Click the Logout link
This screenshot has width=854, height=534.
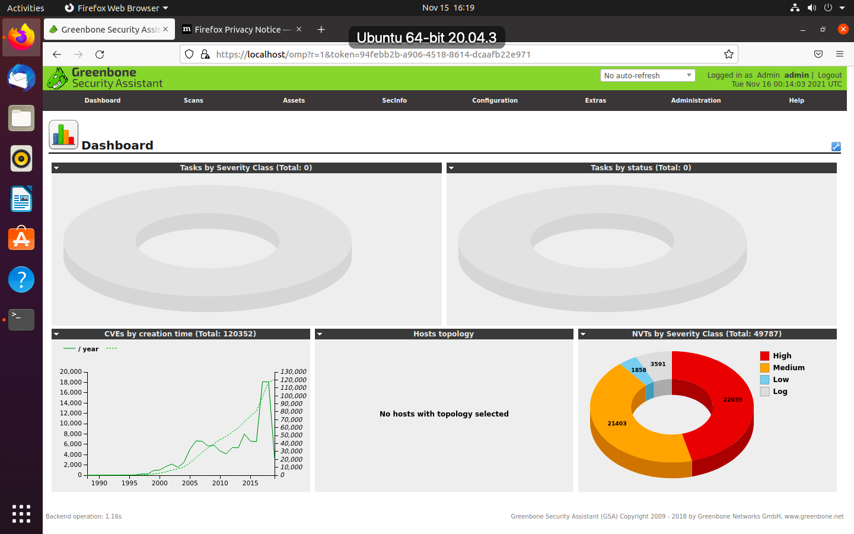830,75
